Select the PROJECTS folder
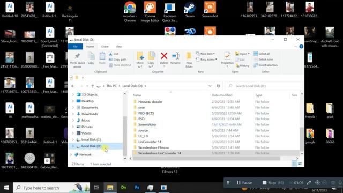This screenshot has height=193, width=343. (x=146, y=113)
